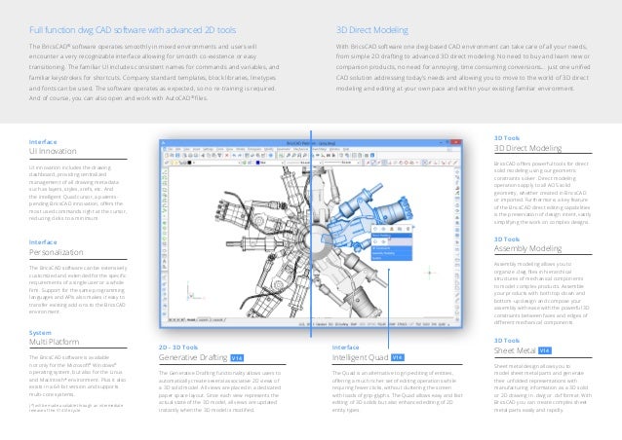Switch to the Layout2 tab
622x440 pixels.
pos(217,320)
